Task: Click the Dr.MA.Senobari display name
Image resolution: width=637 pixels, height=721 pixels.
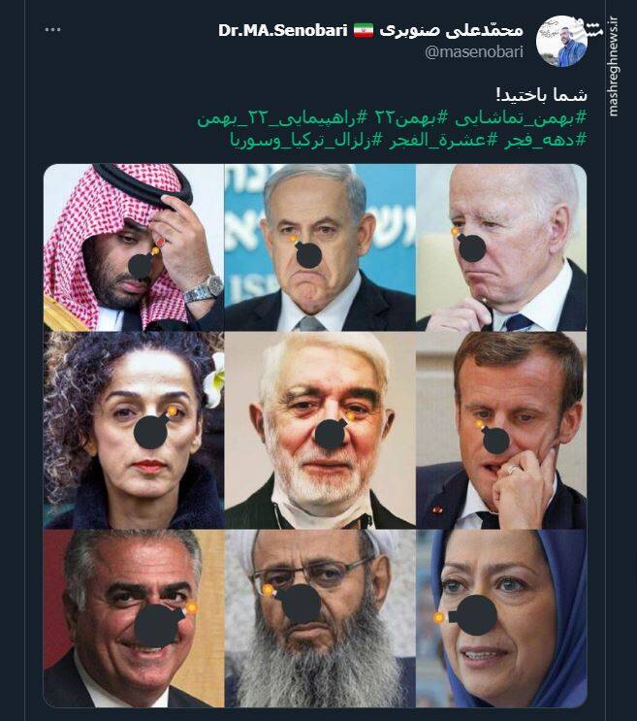Action: 282,30
